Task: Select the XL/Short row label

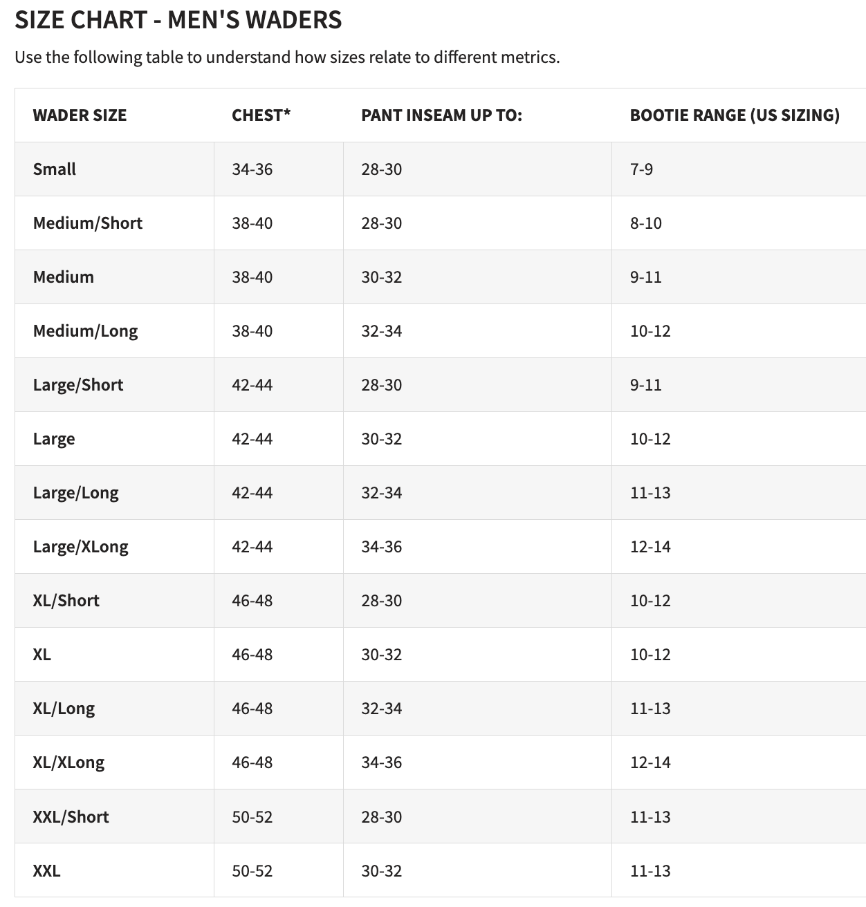Action: [x=66, y=601]
